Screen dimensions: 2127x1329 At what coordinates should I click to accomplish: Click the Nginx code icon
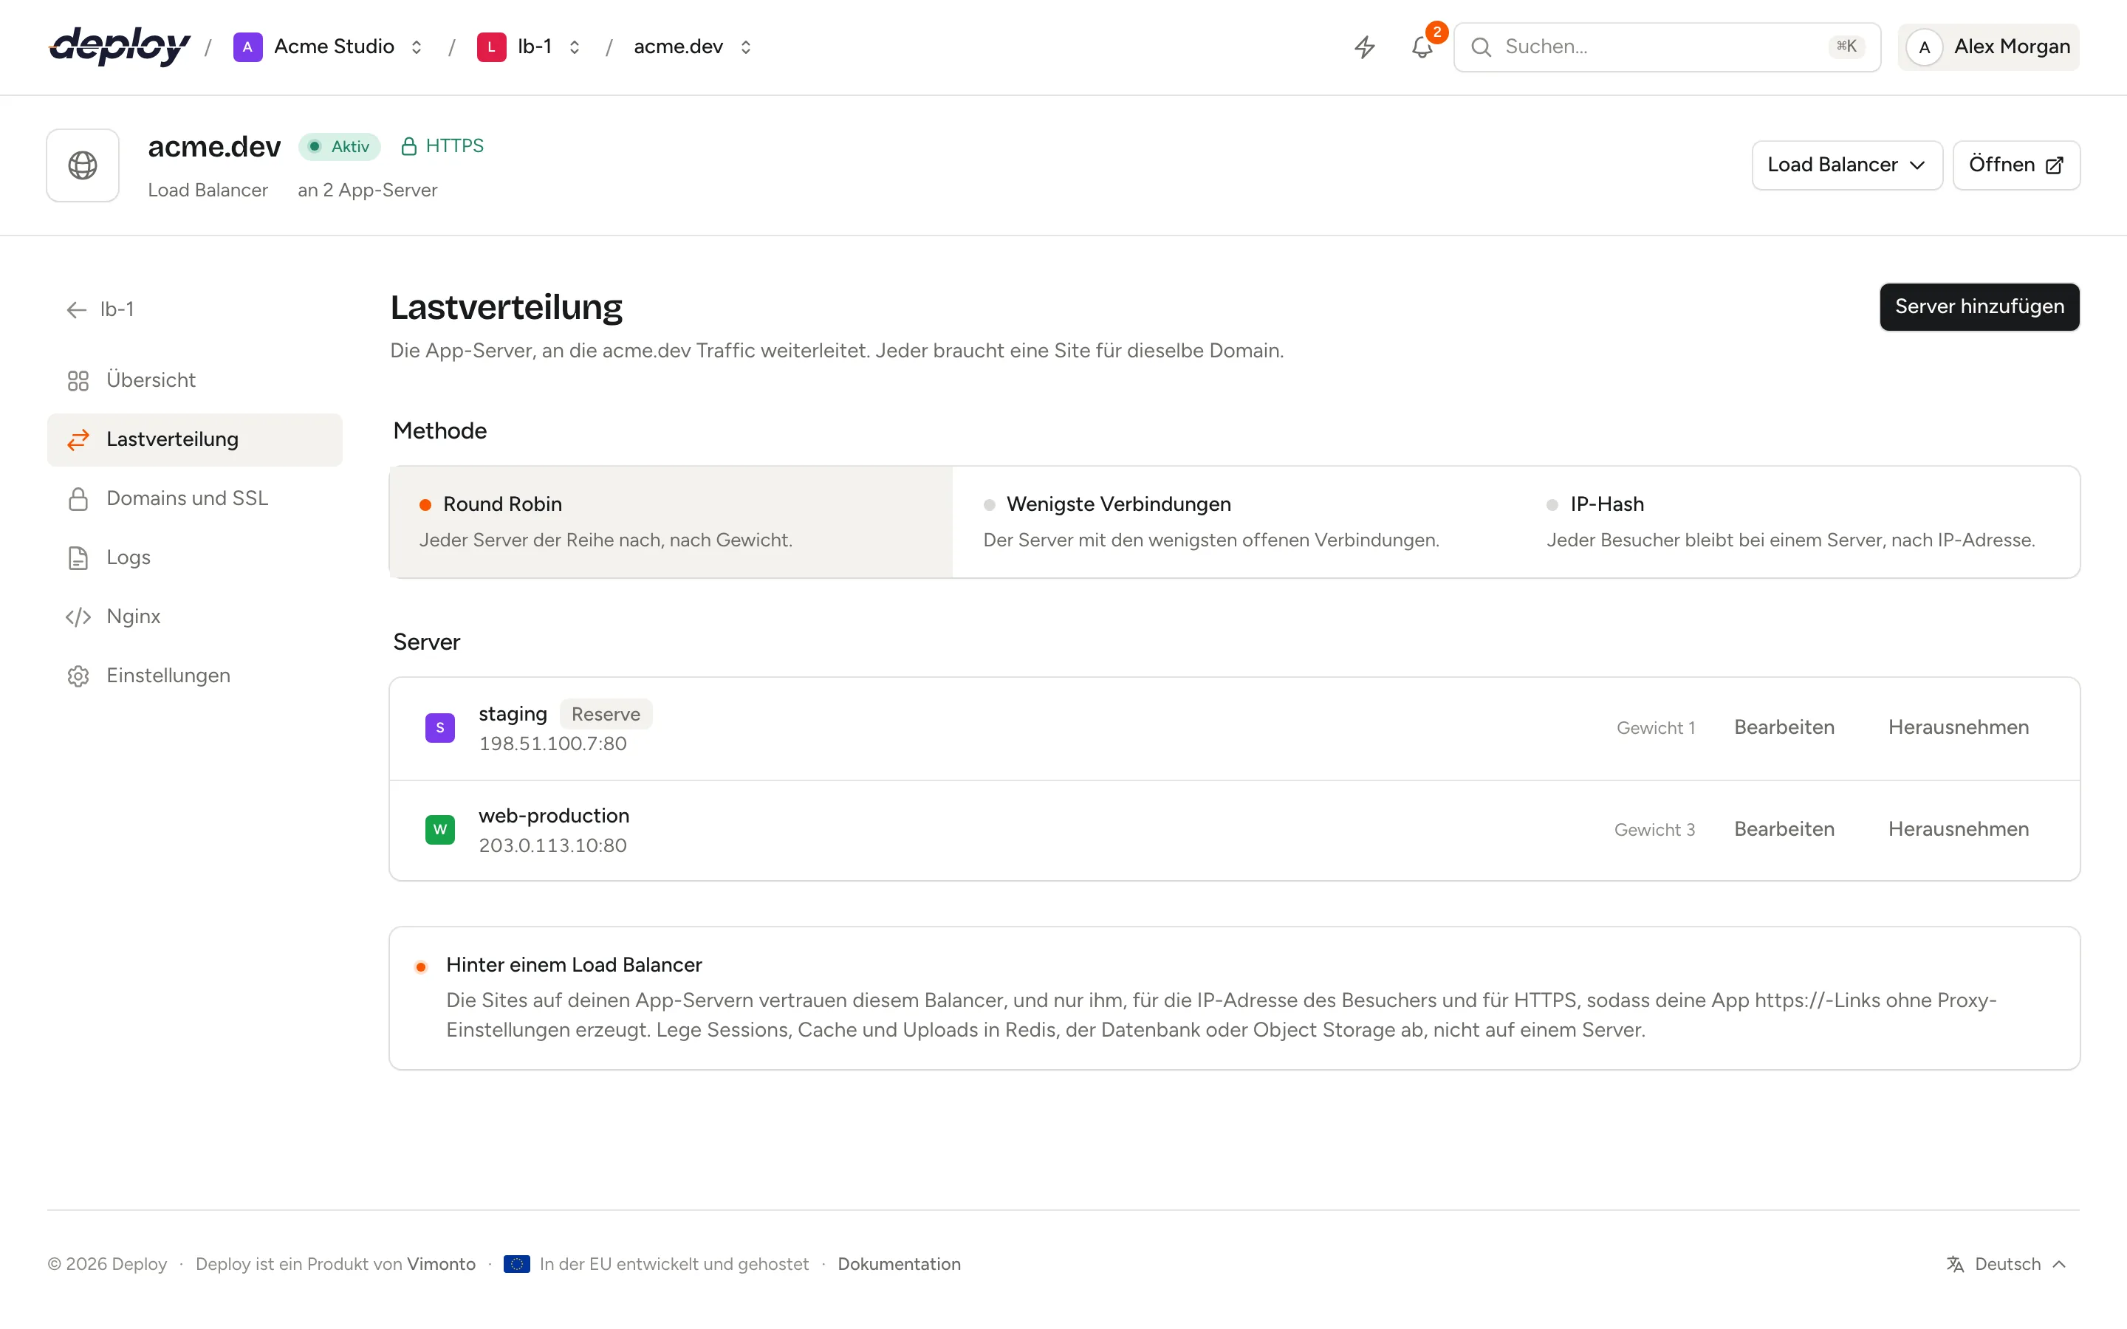click(78, 617)
